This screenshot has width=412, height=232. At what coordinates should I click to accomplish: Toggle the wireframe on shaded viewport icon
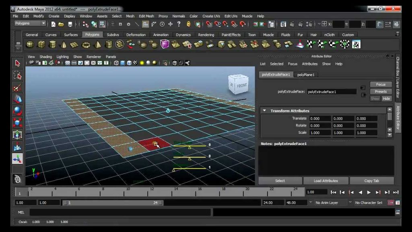tap(129, 63)
